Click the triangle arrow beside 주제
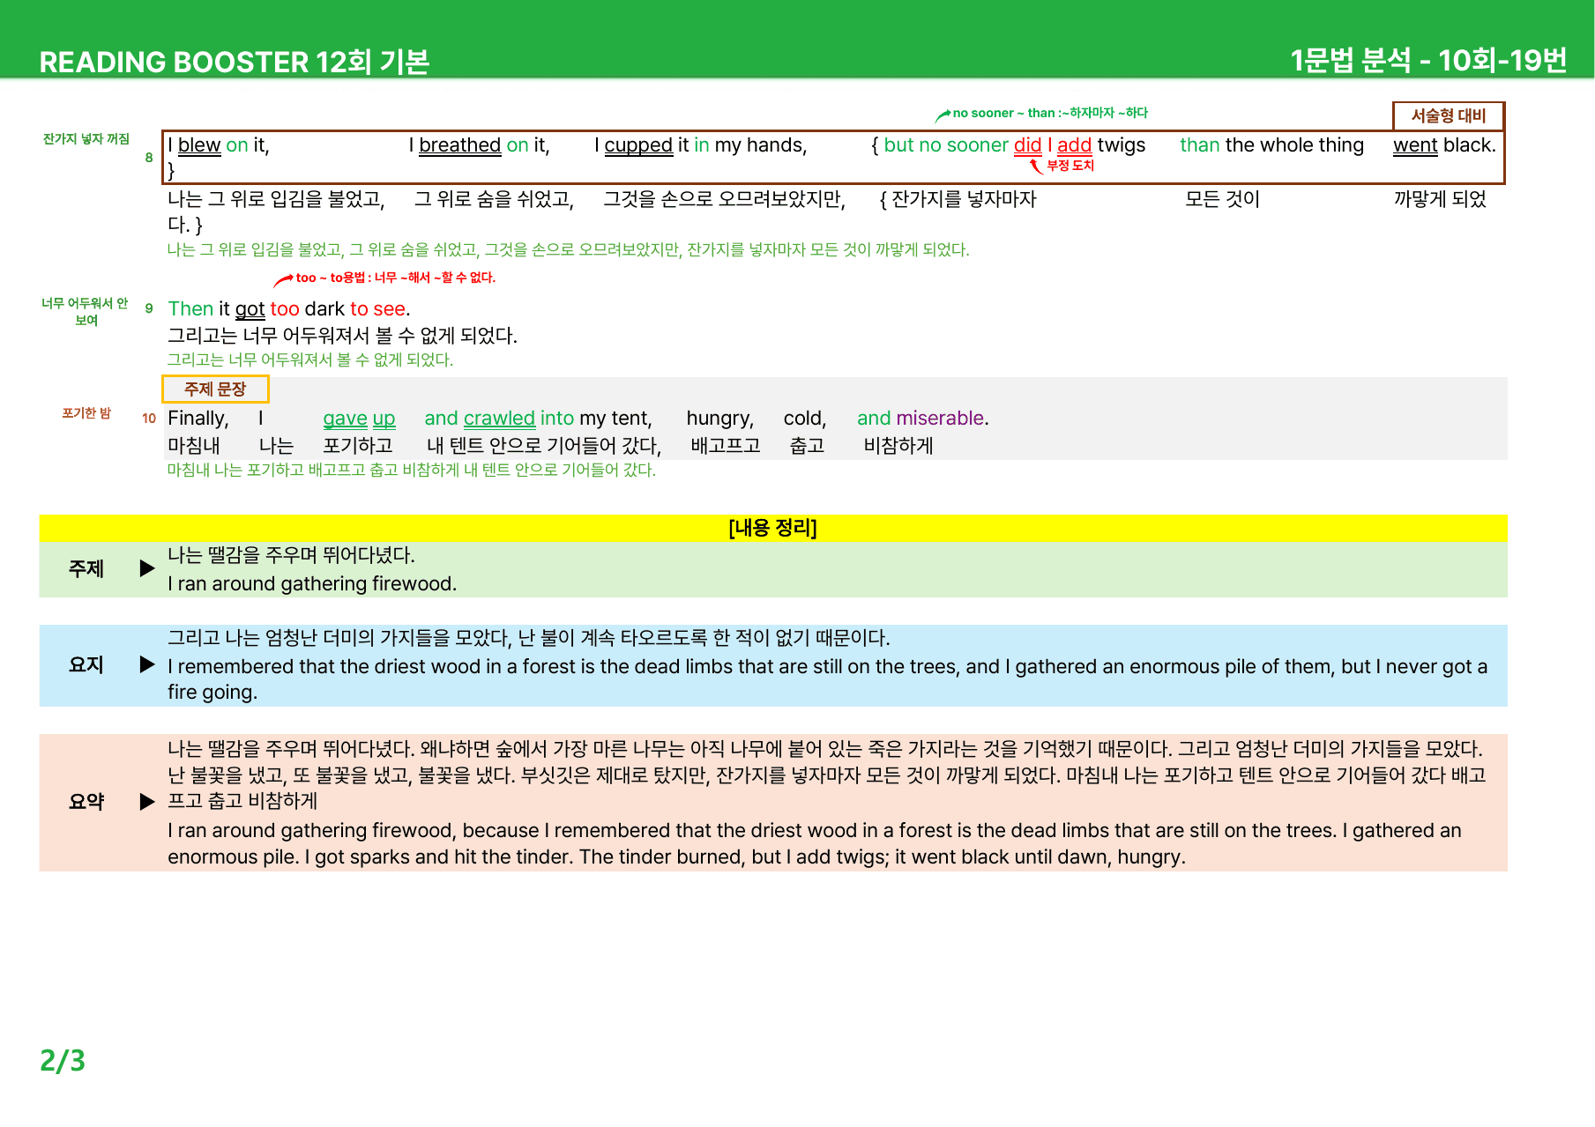Viewport: 1595px width, 1127px height. coord(147,568)
